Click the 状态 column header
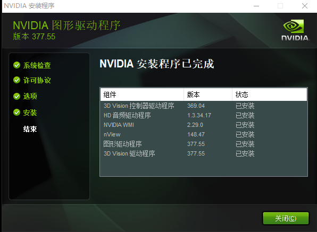 tap(270, 94)
